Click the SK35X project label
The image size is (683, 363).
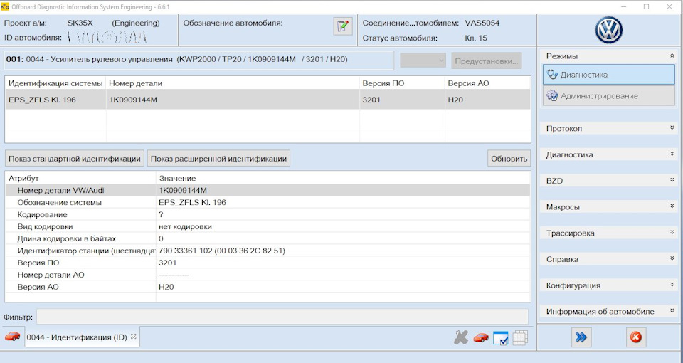[x=80, y=23]
